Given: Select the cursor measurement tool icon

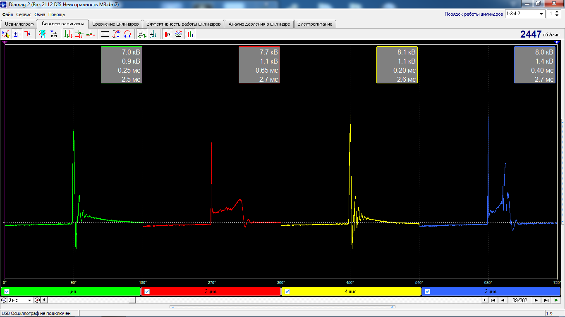Looking at the screenshot, I should (x=6, y=34).
